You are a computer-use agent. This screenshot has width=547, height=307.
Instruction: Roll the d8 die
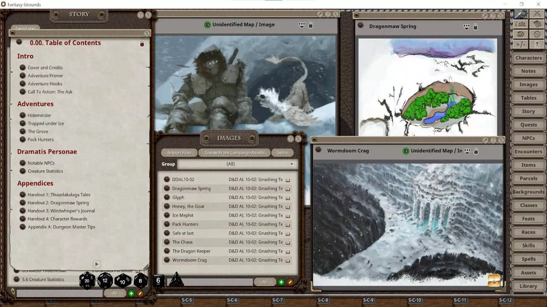pos(140,281)
